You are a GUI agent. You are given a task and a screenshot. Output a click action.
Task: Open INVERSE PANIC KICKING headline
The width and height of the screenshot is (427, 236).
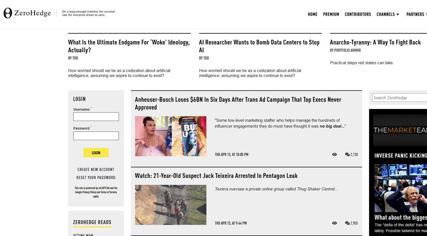pos(400,155)
